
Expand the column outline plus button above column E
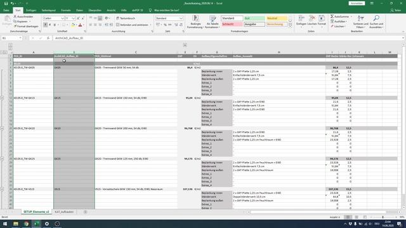tap(185, 45)
